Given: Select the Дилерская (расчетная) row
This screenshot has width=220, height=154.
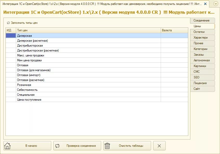Looking at the screenshot, I should click(x=97, y=41).
